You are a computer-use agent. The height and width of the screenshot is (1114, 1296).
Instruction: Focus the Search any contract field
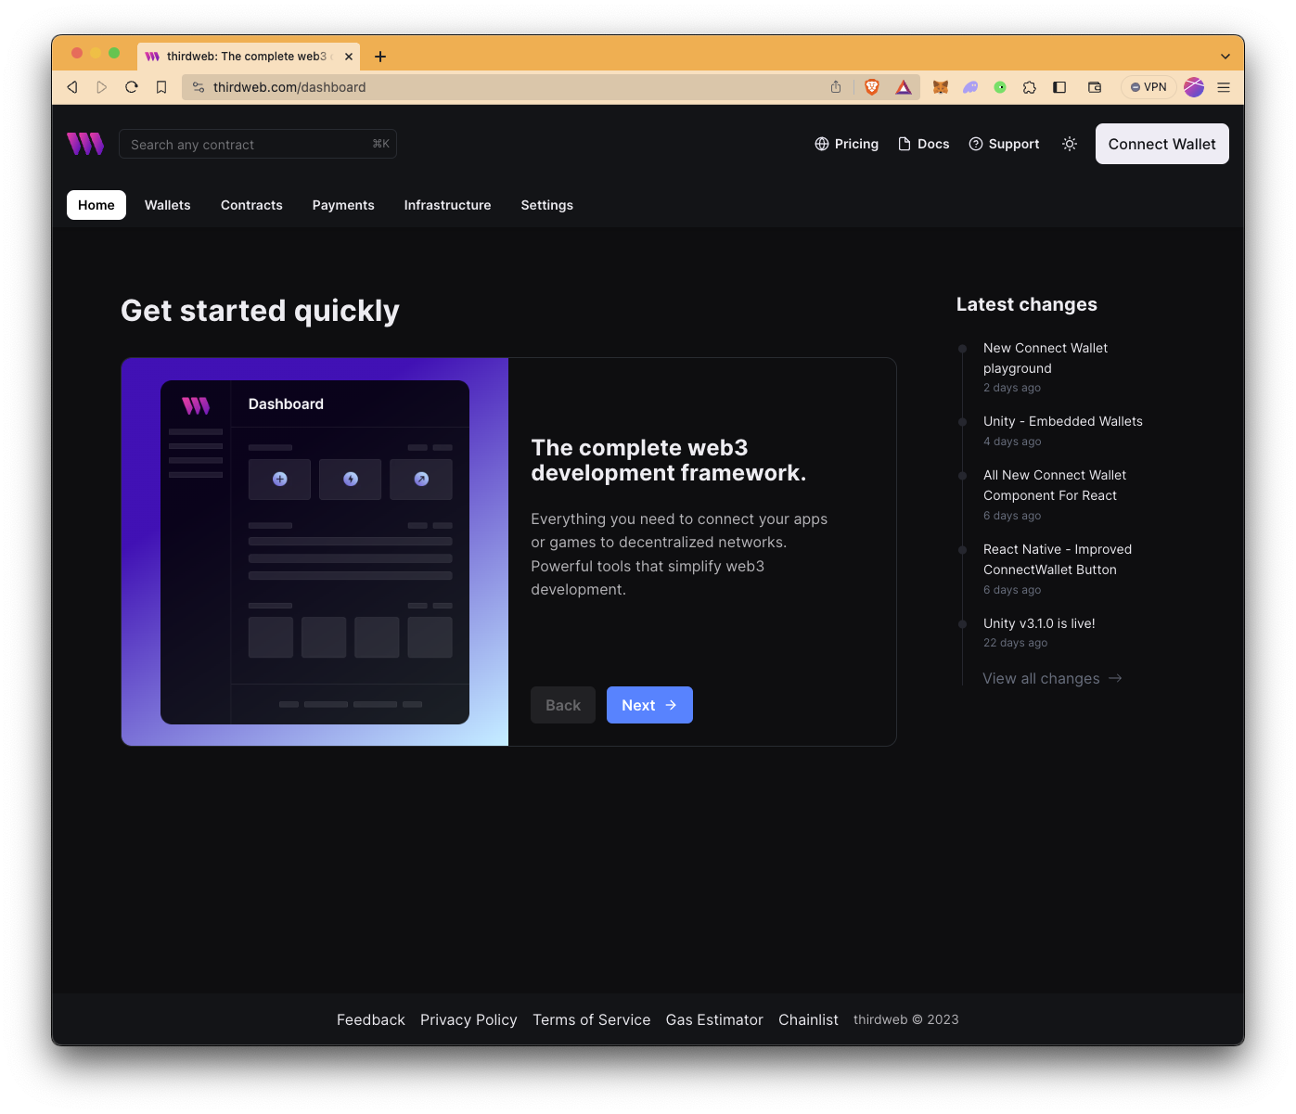pos(258,144)
